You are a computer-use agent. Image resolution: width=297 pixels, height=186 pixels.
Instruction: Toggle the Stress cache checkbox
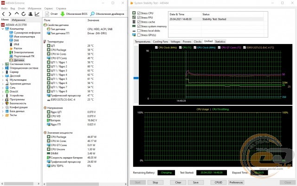(139, 22)
